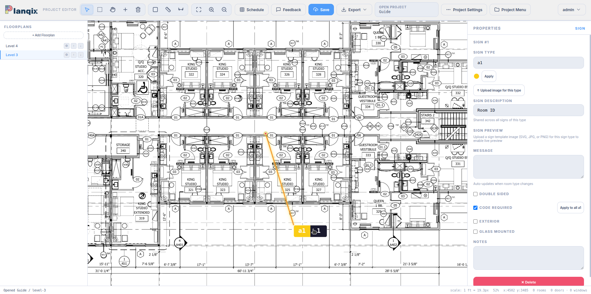591x294 pixels.
Task: Click the '0 windows' status entry
Action: 578,290
